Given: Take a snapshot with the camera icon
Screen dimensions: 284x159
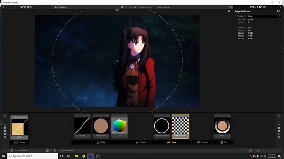Looking at the screenshot, I should 229,11.
